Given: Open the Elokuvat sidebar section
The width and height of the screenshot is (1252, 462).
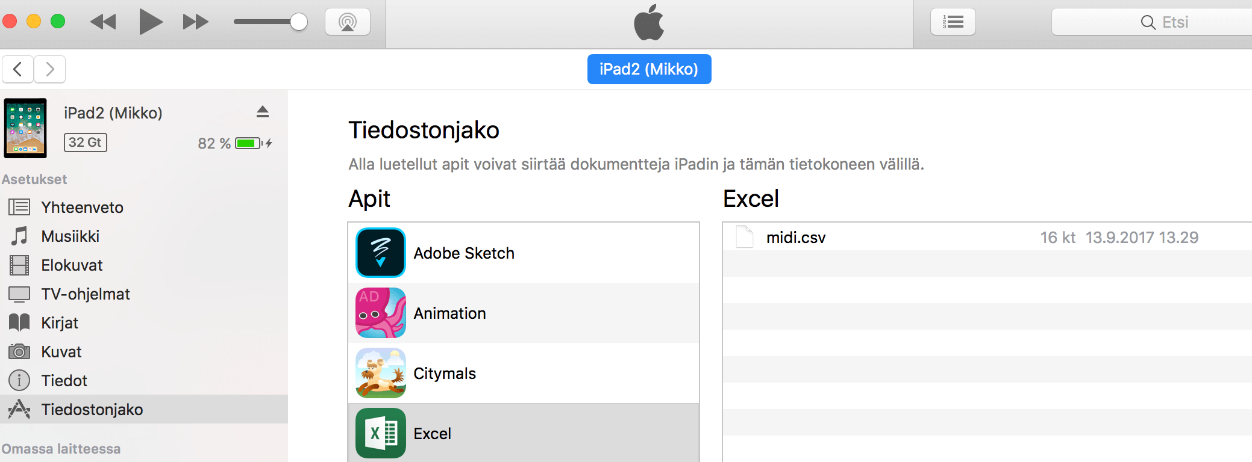Looking at the screenshot, I should tap(72, 265).
